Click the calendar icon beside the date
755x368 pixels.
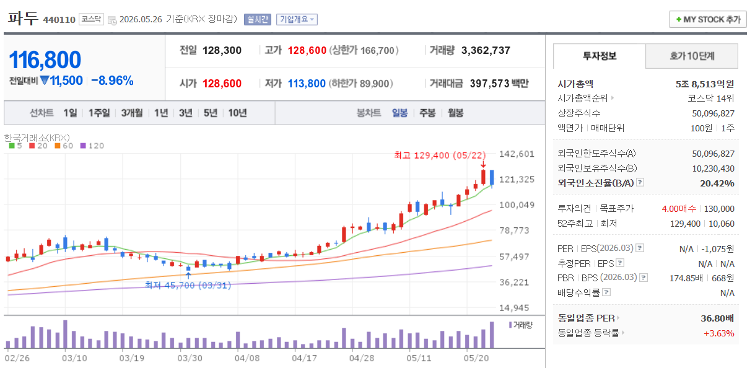tap(112, 20)
